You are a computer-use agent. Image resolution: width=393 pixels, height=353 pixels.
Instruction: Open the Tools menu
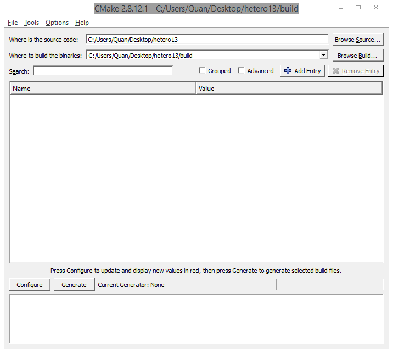click(x=31, y=23)
